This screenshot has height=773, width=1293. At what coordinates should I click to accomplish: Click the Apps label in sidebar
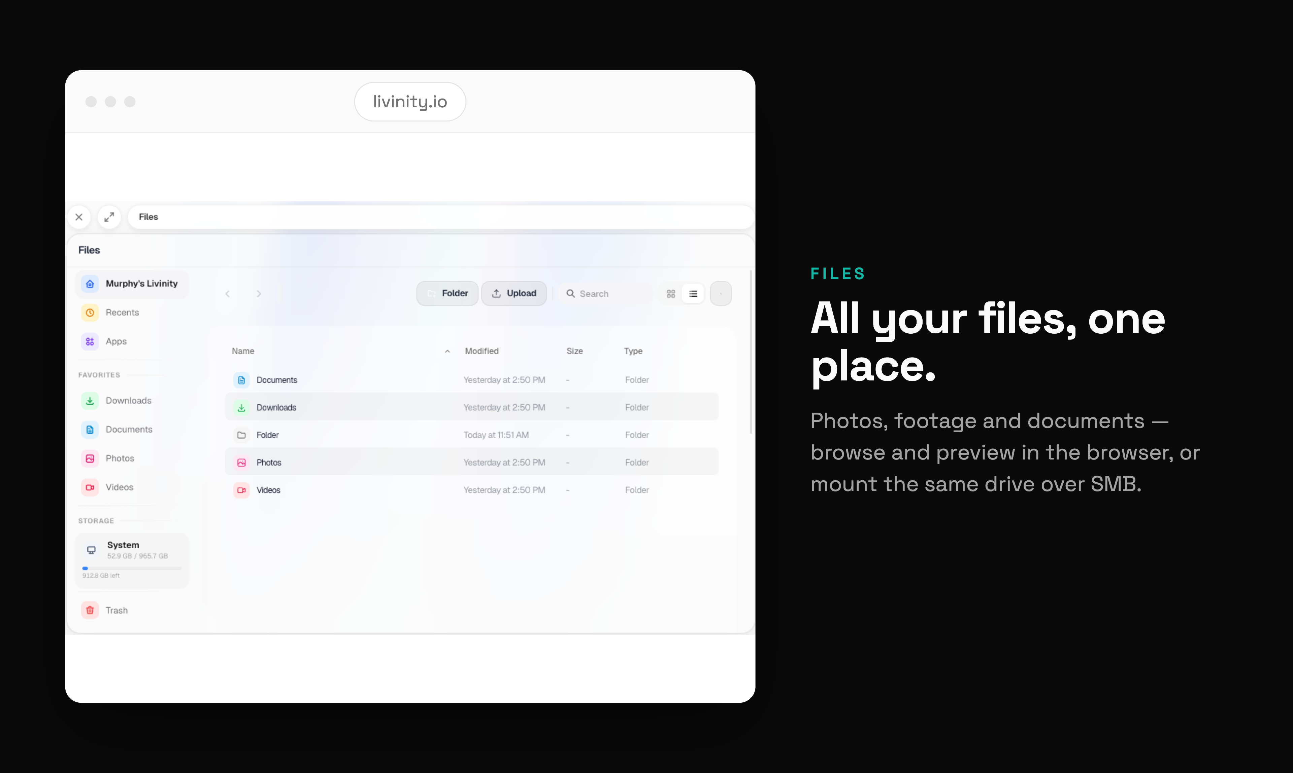116,342
